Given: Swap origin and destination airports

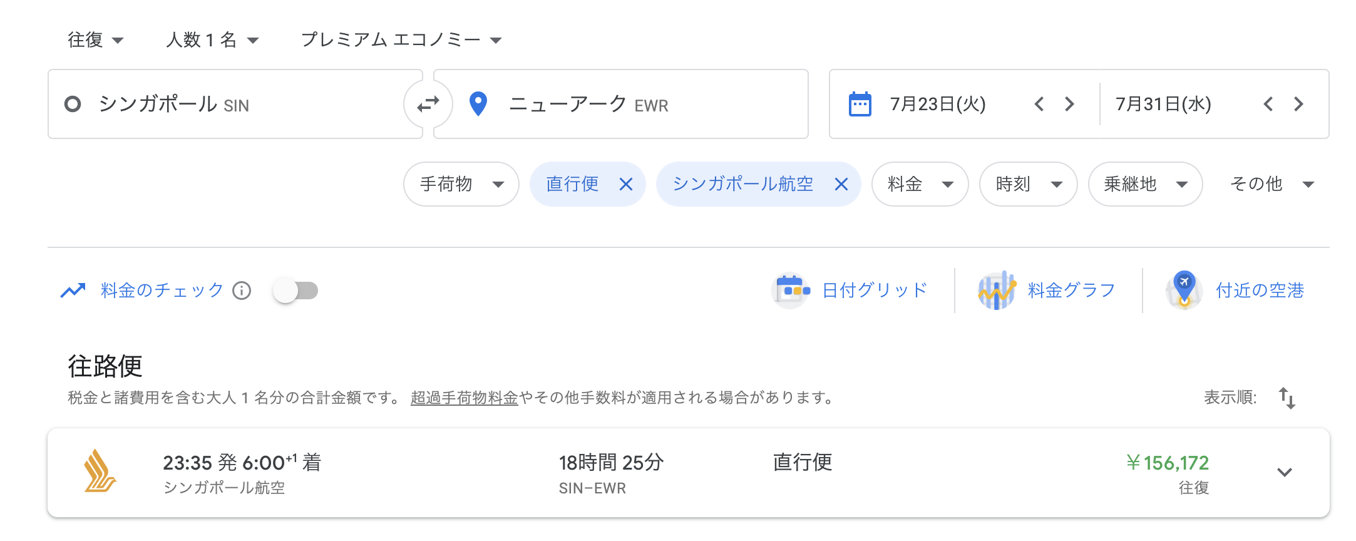Looking at the screenshot, I should (x=428, y=104).
